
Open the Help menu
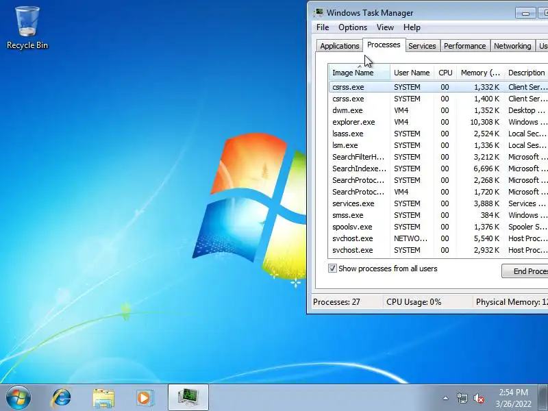point(412,27)
